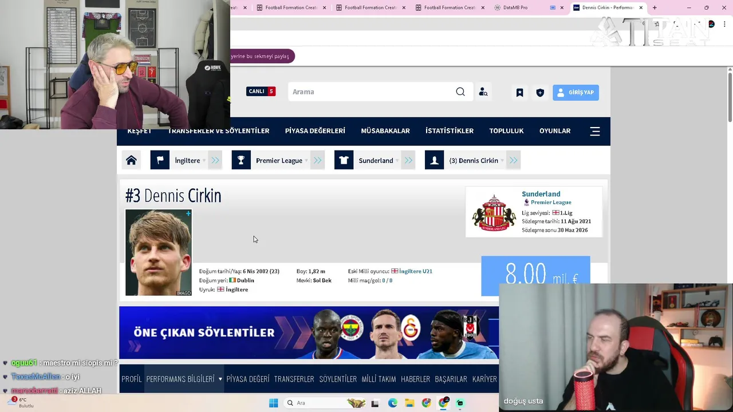Open the TOPLULUK menu
Image resolution: width=733 pixels, height=412 pixels.
point(506,131)
